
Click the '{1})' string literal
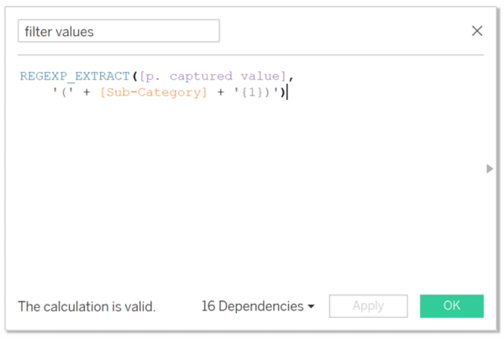[256, 92]
